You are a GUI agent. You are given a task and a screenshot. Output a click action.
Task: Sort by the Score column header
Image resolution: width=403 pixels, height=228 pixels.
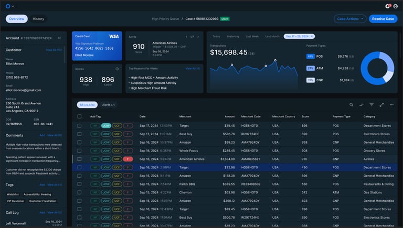[x=305, y=116]
